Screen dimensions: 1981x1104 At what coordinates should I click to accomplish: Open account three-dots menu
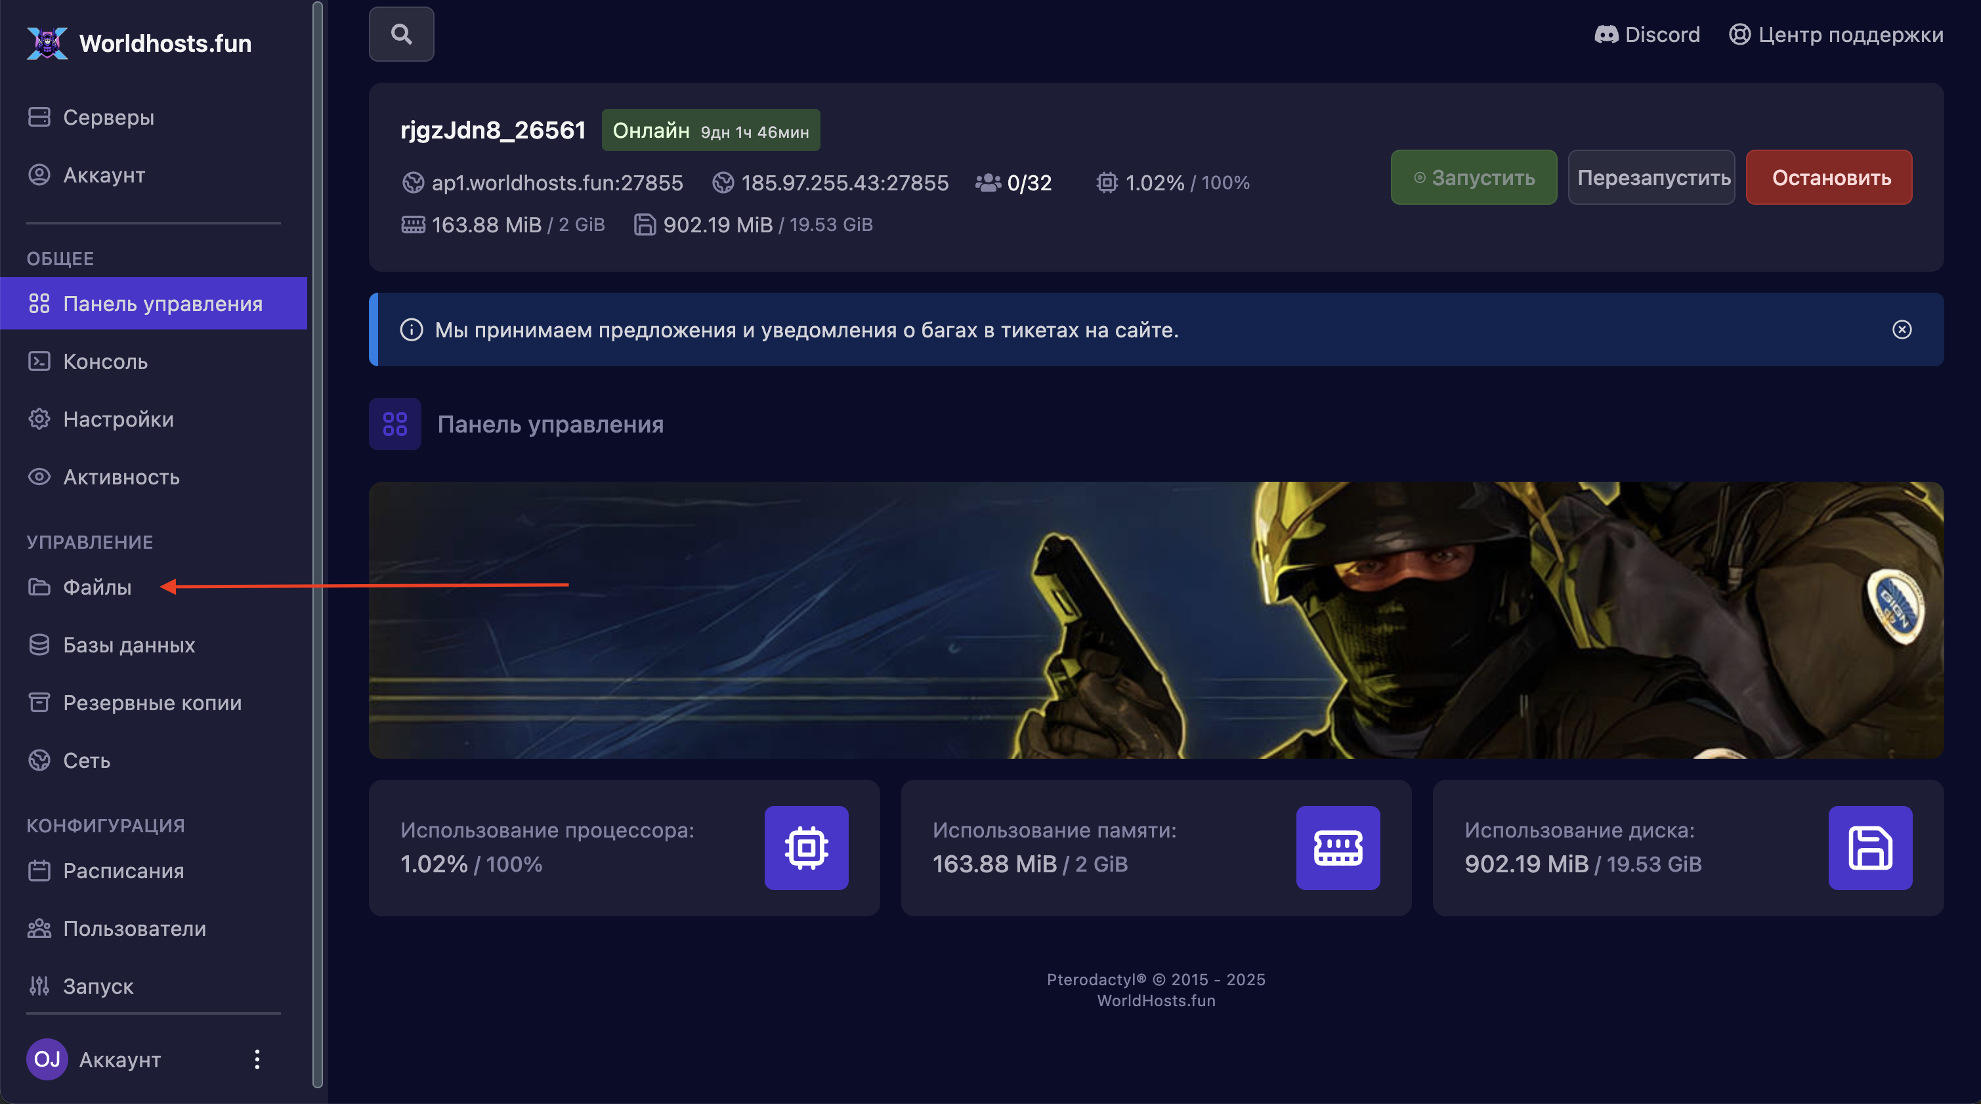point(257,1059)
